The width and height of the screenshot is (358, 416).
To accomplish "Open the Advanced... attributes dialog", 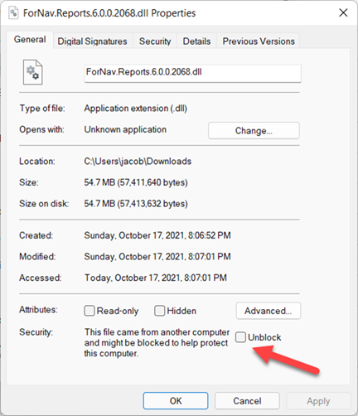I will pyautogui.click(x=268, y=311).
